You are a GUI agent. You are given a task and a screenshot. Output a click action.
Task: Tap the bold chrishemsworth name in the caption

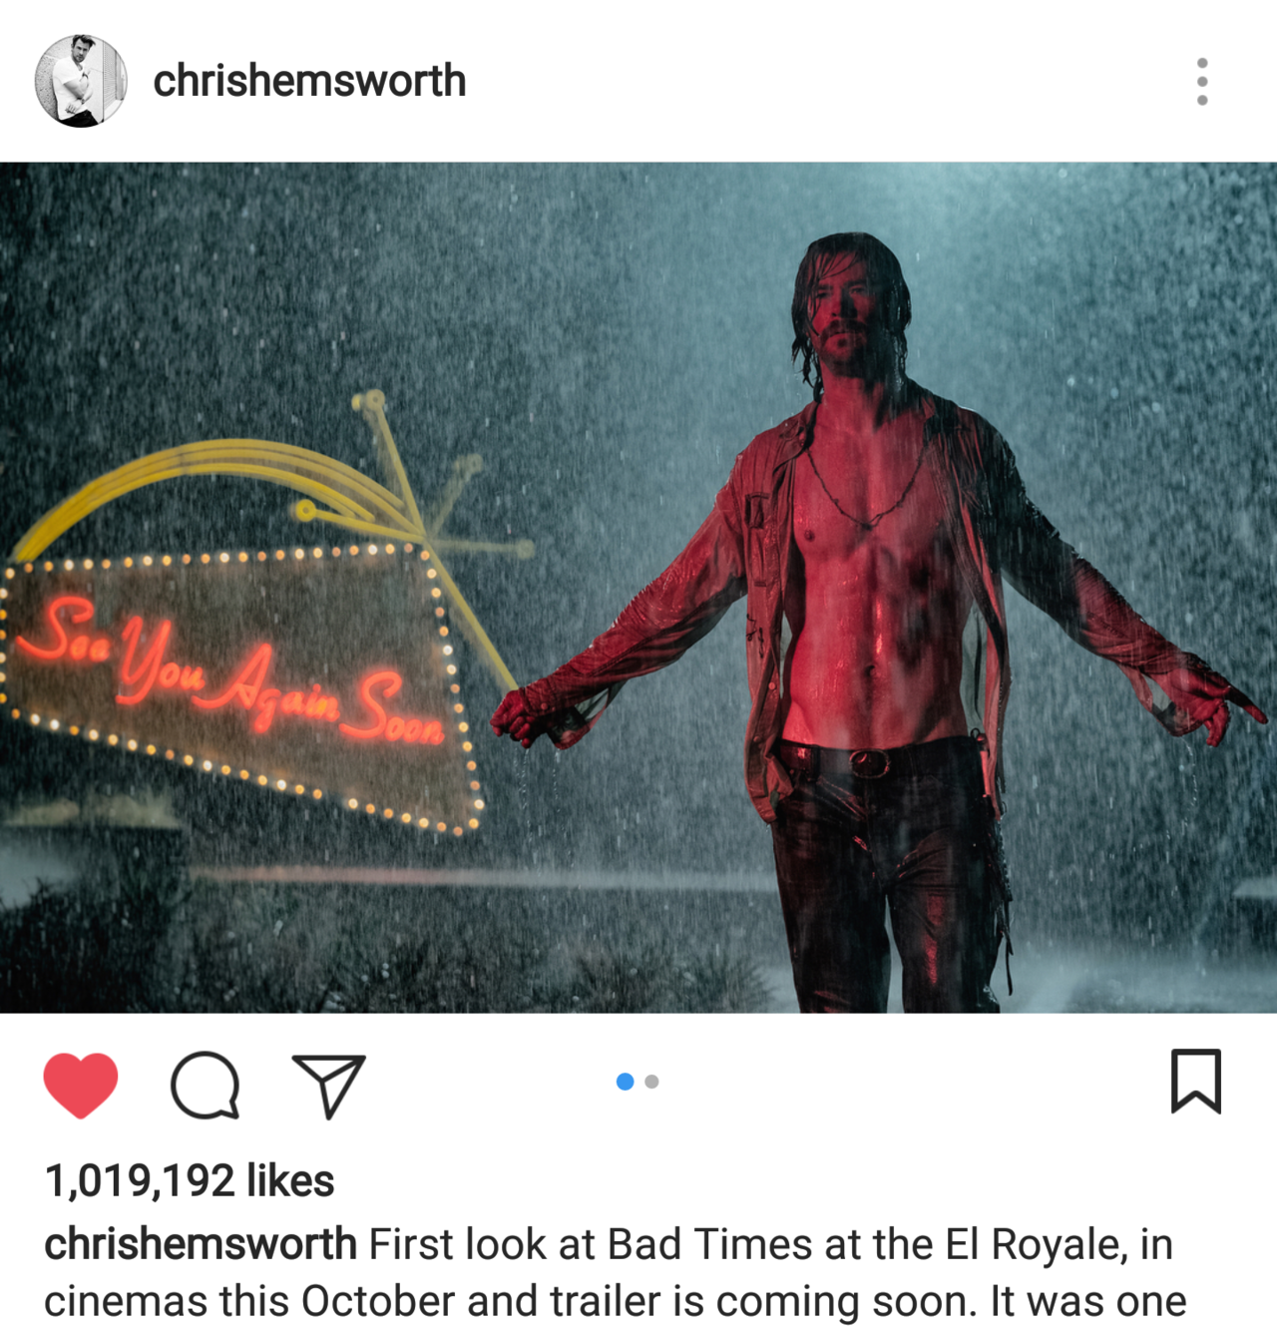click(201, 1244)
